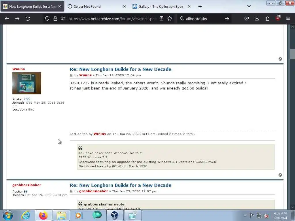Switch to Firefox in the taskbar
Viewport: 295px width, 221px height.
pyautogui.click(x=43, y=215)
